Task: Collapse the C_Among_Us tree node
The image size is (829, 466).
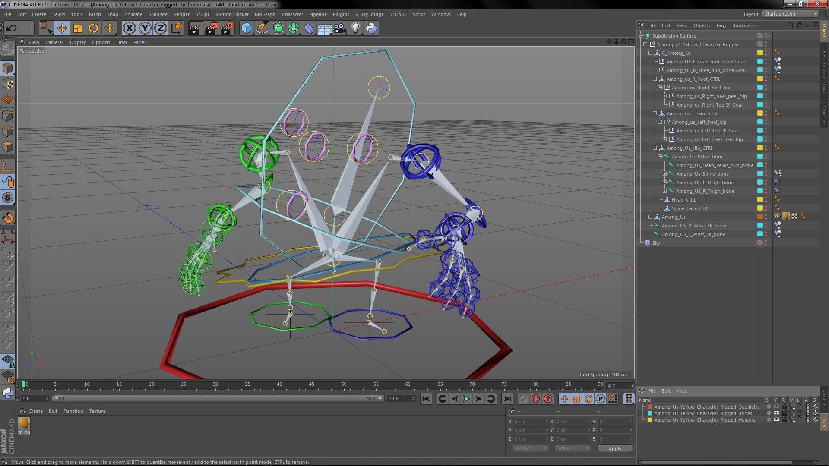Action: (x=650, y=53)
